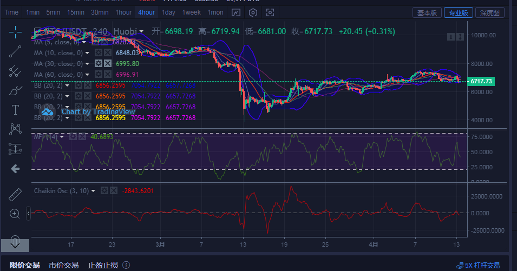Open the 止盈止损 stop order tab
Image resolution: width=517 pixels, height=271 pixels.
point(103,265)
